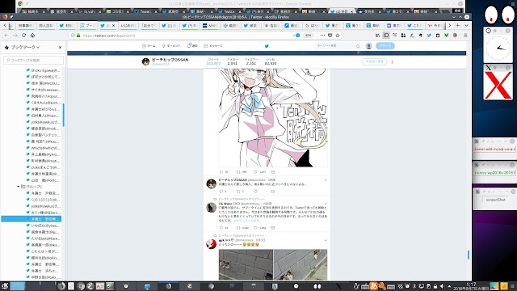View the フォロー 2,841 tab
The height and width of the screenshot is (291, 517).
pyautogui.click(x=232, y=61)
